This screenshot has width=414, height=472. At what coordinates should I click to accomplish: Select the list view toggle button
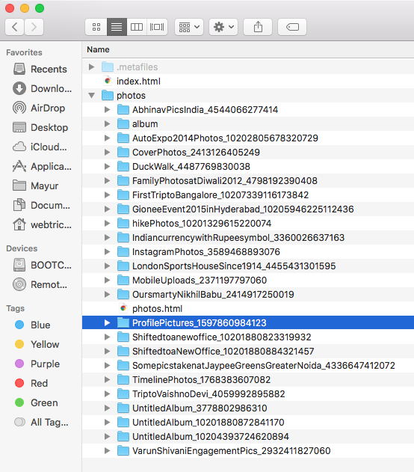pos(117,27)
